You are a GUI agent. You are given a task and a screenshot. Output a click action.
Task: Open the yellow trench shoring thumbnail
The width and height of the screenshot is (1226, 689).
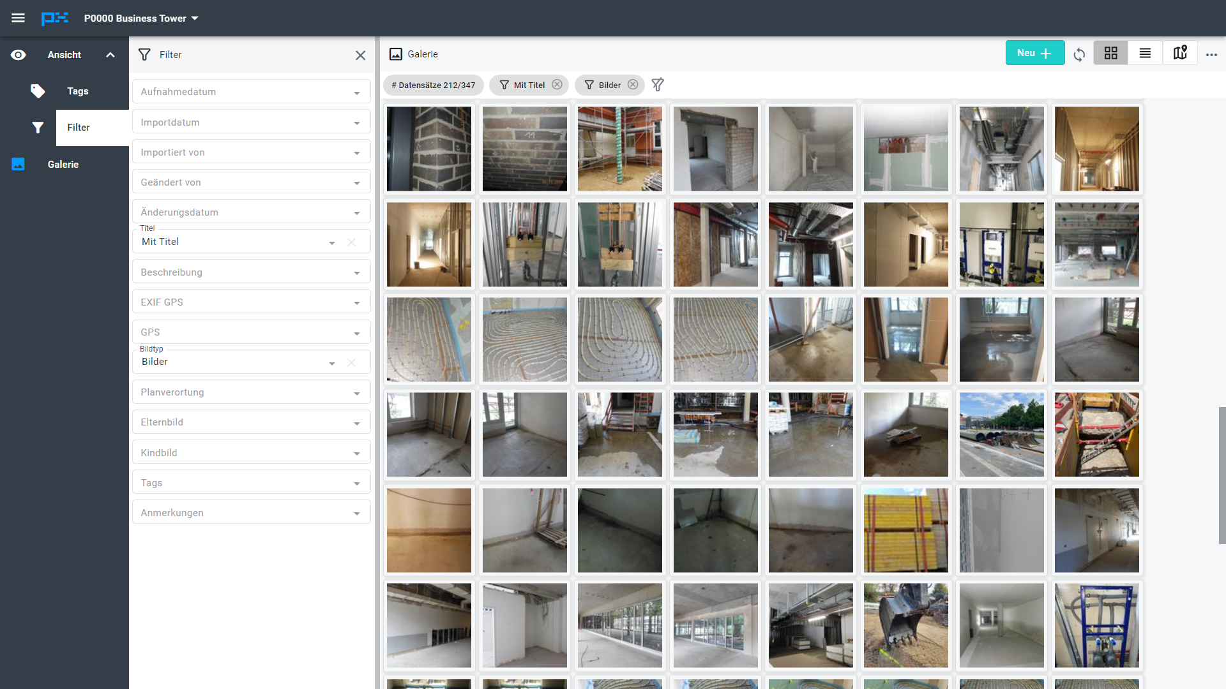1097,434
